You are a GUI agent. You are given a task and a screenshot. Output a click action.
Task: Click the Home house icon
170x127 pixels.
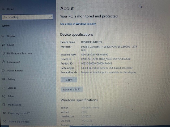(x=3, y=9)
